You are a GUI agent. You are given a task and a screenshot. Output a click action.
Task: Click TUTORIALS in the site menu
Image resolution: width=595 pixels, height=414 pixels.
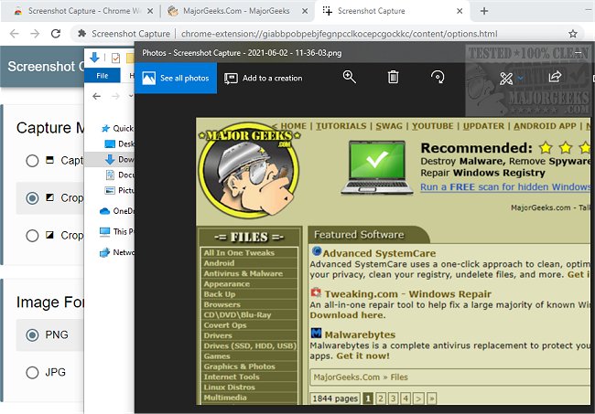(x=341, y=126)
